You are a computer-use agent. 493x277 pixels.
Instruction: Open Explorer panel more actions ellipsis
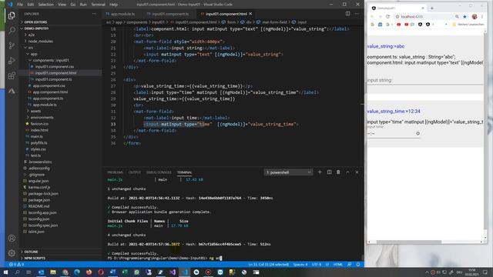(x=94, y=14)
